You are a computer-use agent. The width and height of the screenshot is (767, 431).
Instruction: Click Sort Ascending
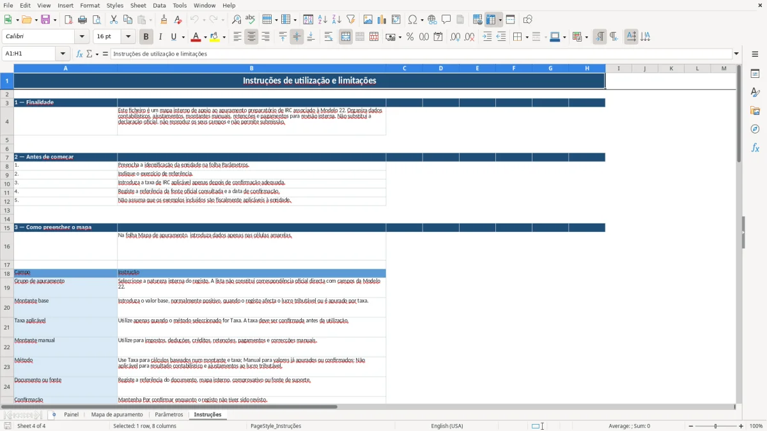coord(323,20)
